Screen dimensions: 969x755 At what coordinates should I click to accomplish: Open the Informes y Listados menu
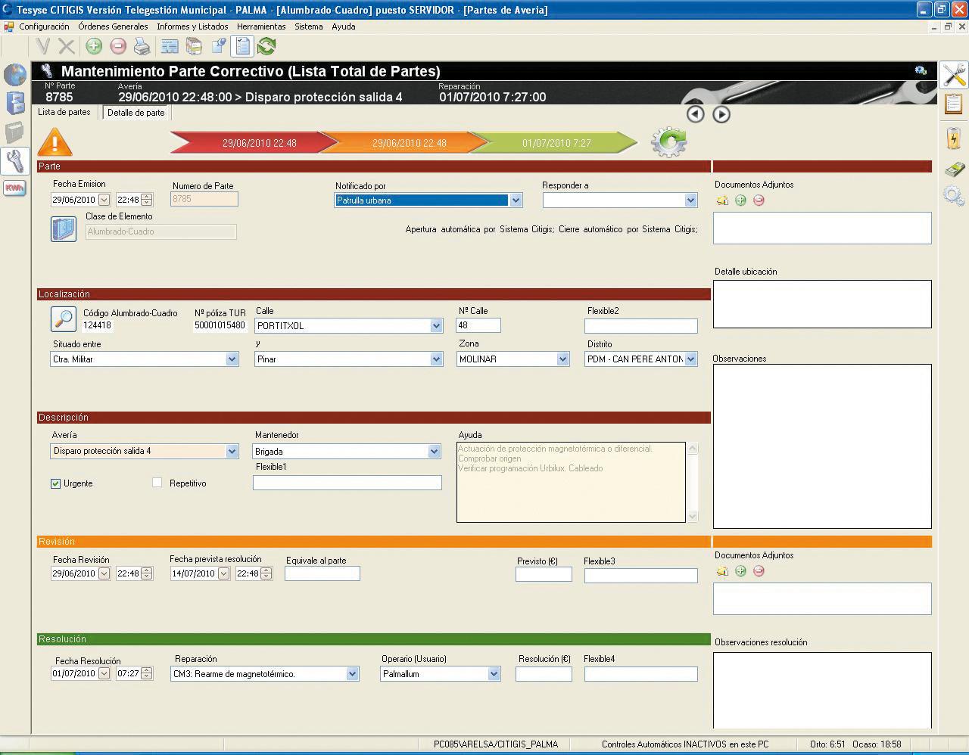pyautogui.click(x=192, y=26)
